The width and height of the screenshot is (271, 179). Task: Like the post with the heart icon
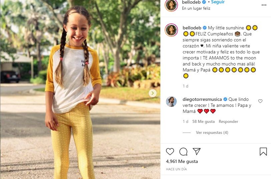tap(170, 152)
